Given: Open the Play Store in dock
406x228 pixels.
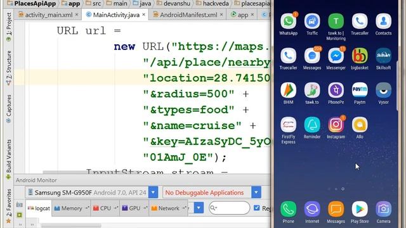Looking at the screenshot, I should [360, 209].
